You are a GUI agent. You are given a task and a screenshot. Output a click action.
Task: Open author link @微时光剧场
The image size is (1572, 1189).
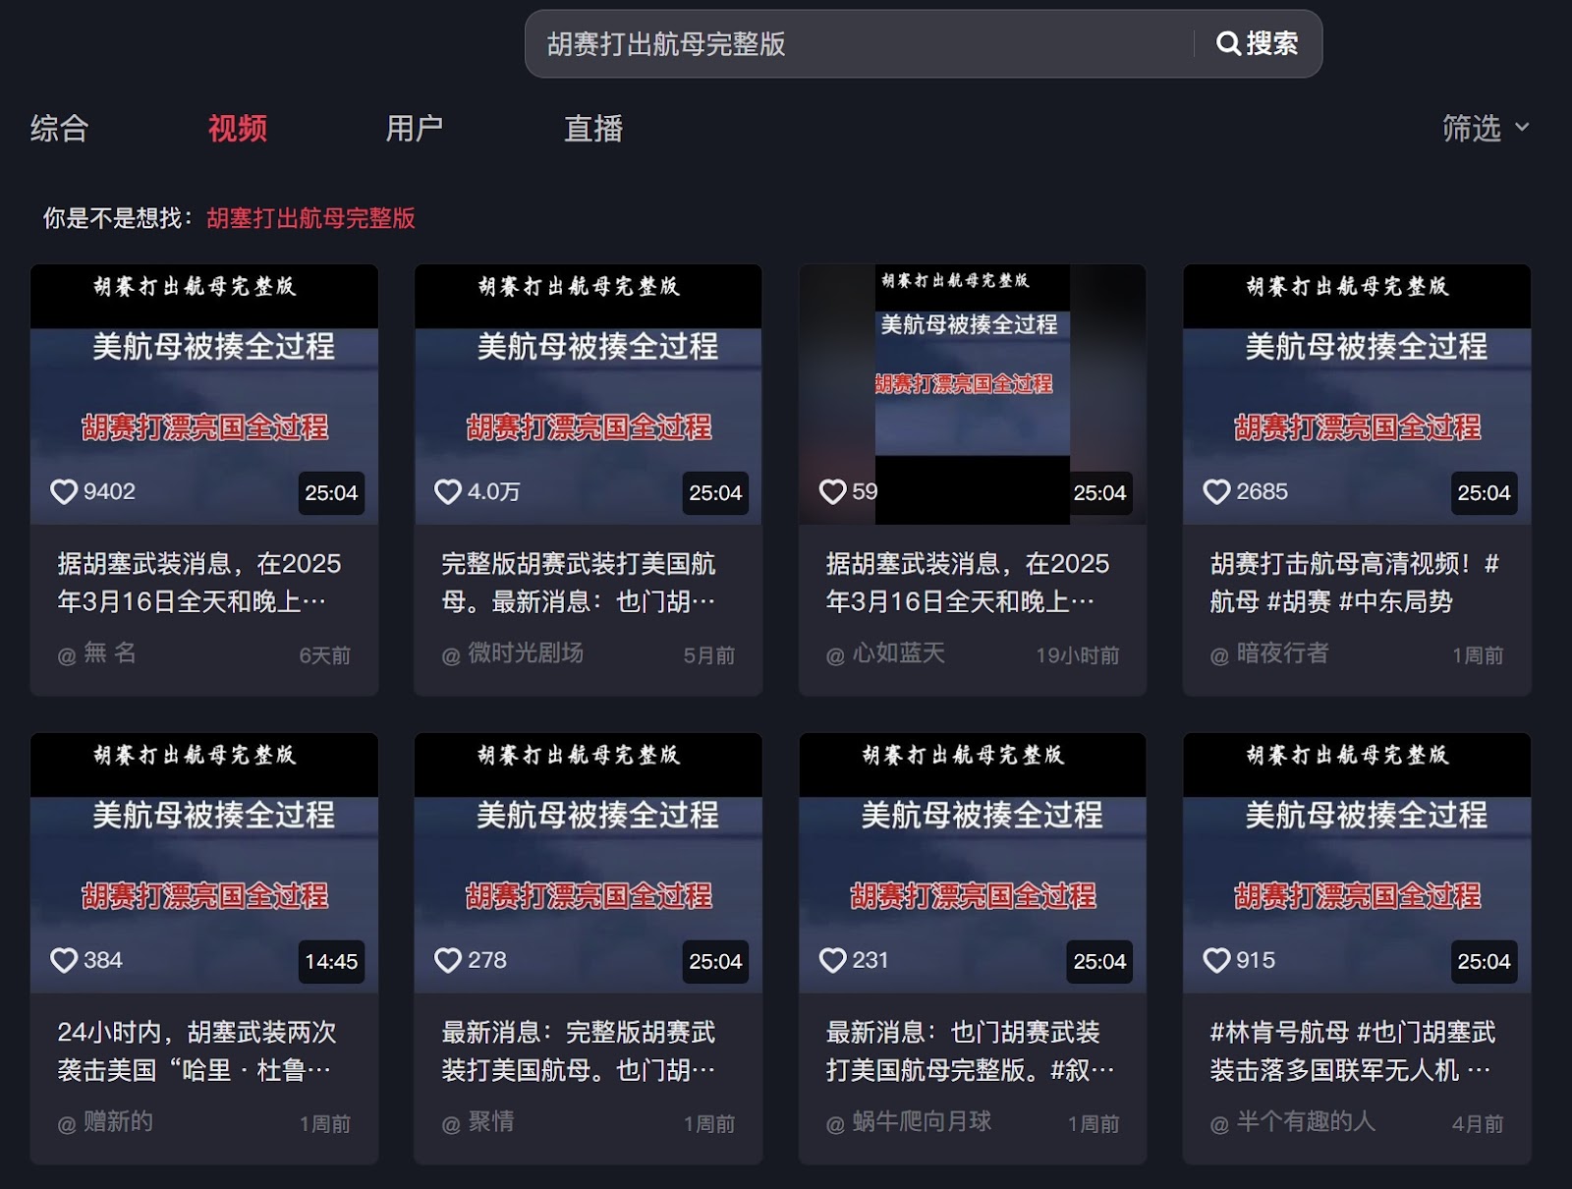[524, 653]
